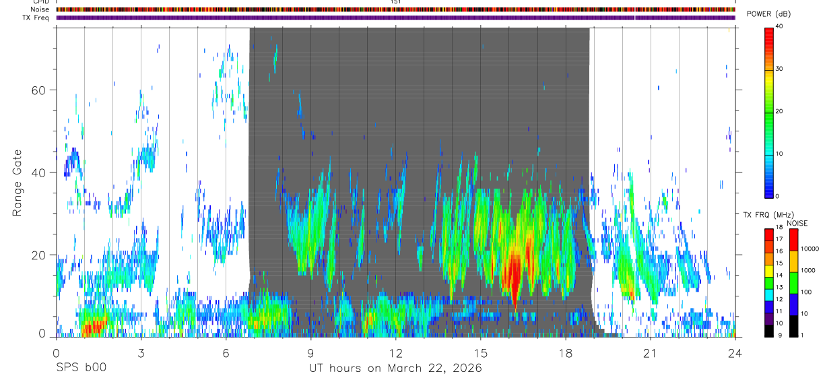Viewport: 827px width, 382px height.
Task: Click the 10000 label on noise scale
Action: (x=809, y=249)
